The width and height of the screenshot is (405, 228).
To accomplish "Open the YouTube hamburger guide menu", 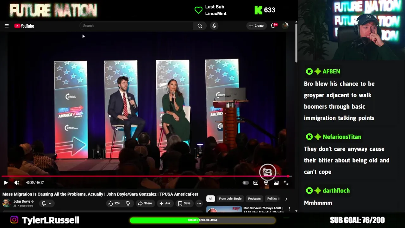I will [x=7, y=26].
